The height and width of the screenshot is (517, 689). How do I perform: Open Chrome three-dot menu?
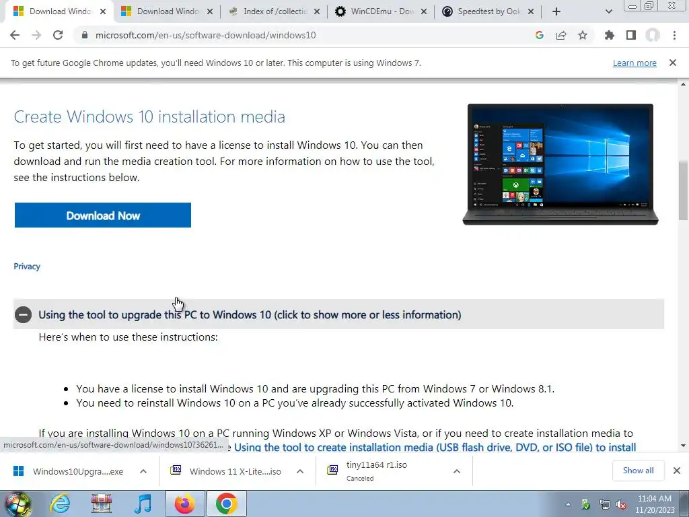click(x=674, y=35)
